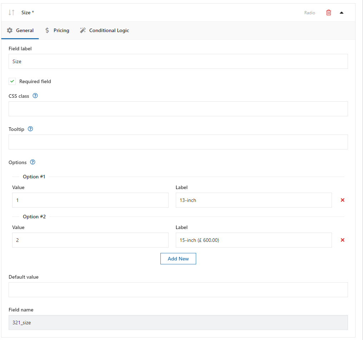Open the Conditional Logic tab
Viewport: 363px width, 340px height.
(x=104, y=30)
